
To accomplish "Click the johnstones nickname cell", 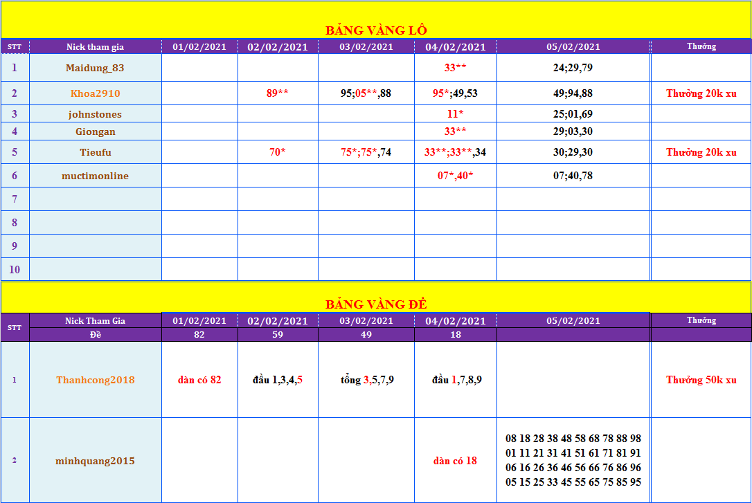I will (96, 114).
